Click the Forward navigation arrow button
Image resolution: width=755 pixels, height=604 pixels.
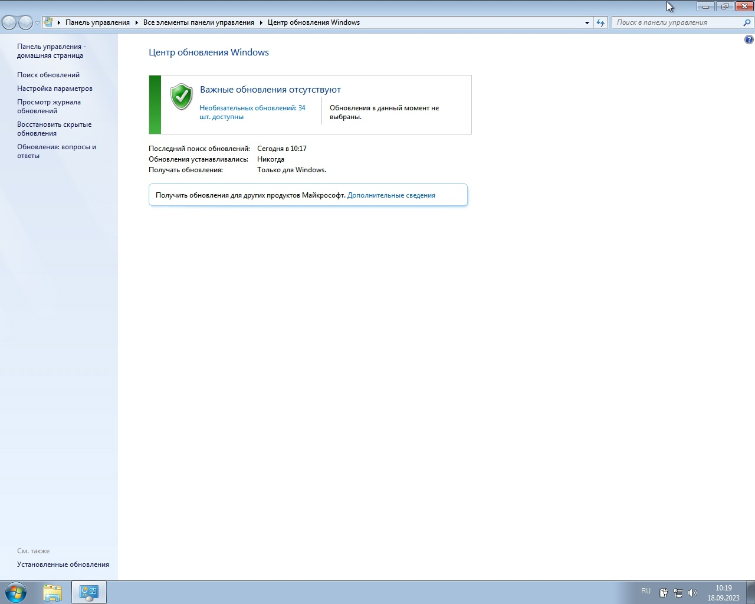(x=25, y=22)
